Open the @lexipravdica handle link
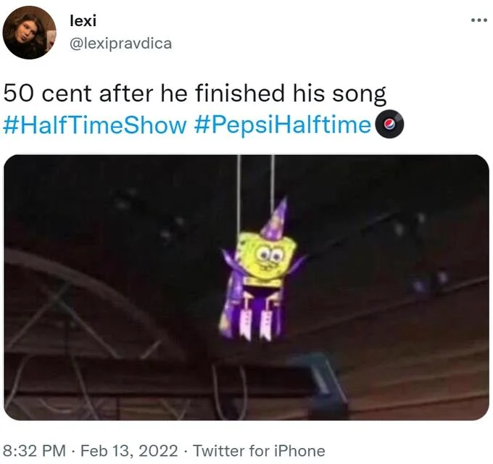The width and height of the screenshot is (493, 464). [120, 43]
